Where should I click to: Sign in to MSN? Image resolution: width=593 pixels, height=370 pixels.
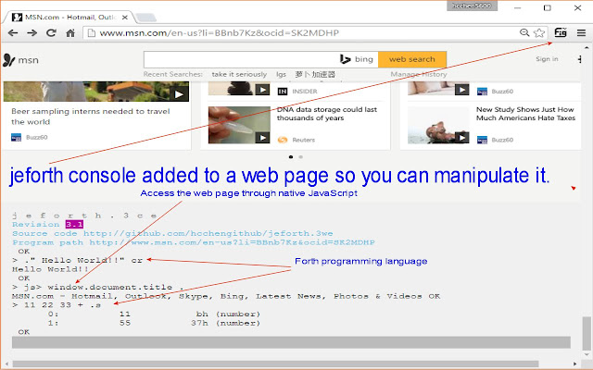click(547, 59)
